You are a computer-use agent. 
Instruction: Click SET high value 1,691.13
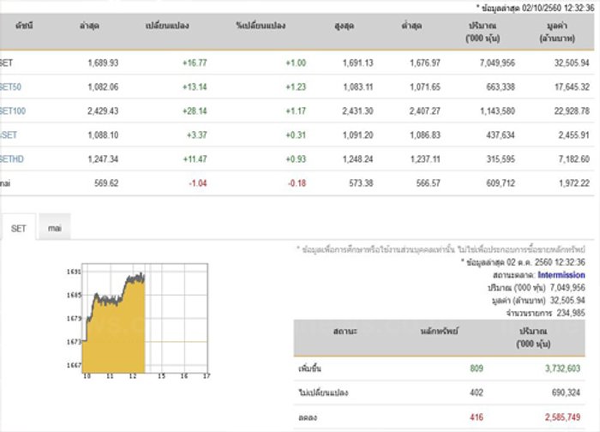(357, 63)
